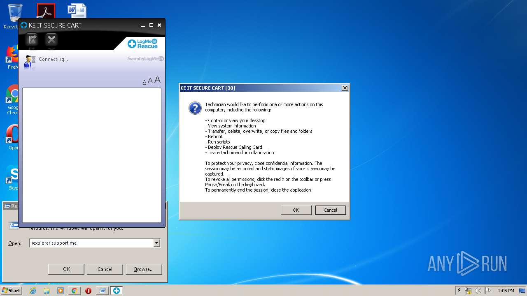Click Cancel in the technician permission dialog
The height and width of the screenshot is (296, 527).
(330, 210)
